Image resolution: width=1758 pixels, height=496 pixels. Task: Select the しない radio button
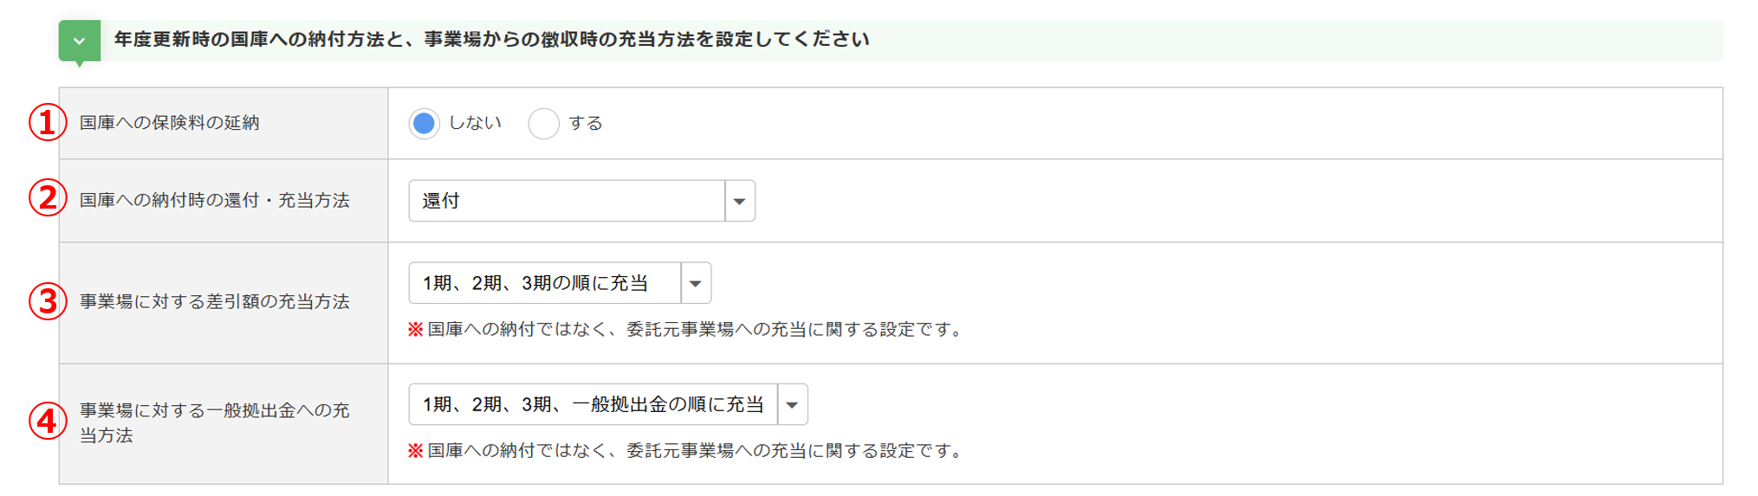pos(424,124)
